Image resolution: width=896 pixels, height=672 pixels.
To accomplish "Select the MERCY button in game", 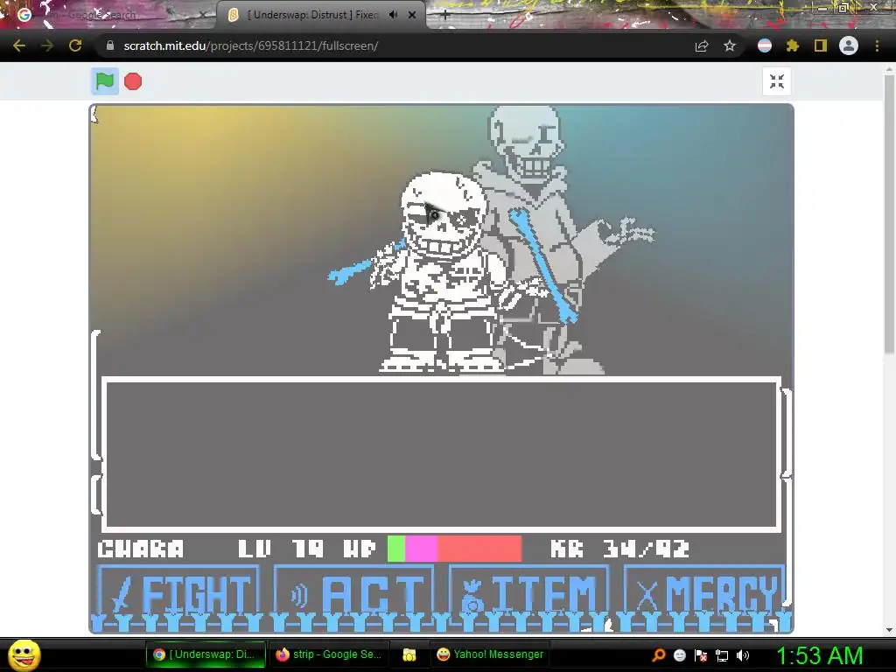I will pyautogui.click(x=704, y=593).
